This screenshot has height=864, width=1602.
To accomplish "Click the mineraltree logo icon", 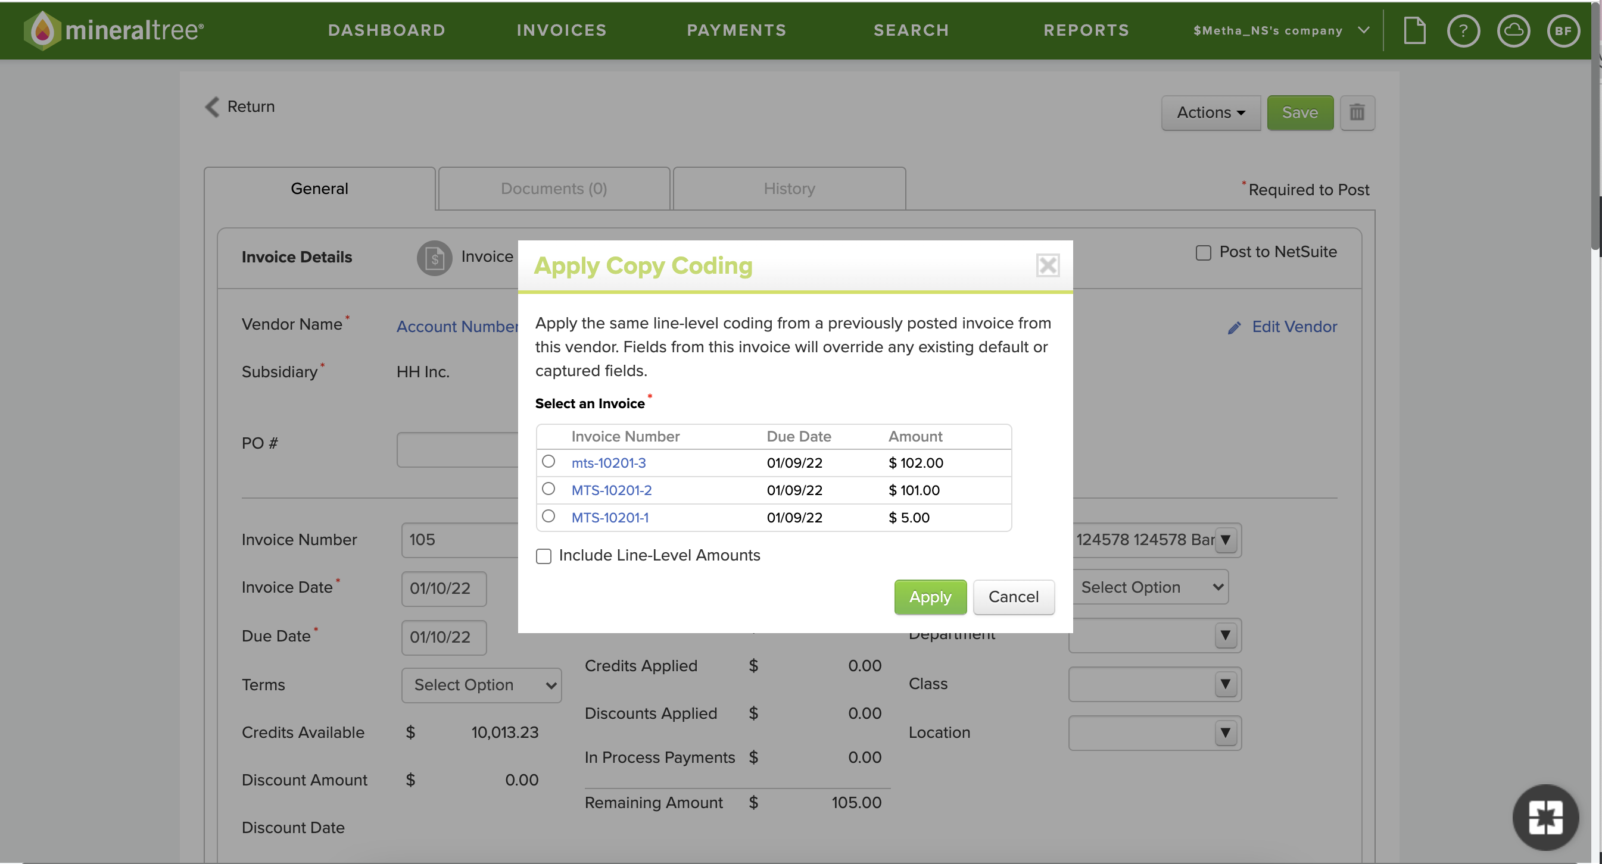I will [x=42, y=30].
